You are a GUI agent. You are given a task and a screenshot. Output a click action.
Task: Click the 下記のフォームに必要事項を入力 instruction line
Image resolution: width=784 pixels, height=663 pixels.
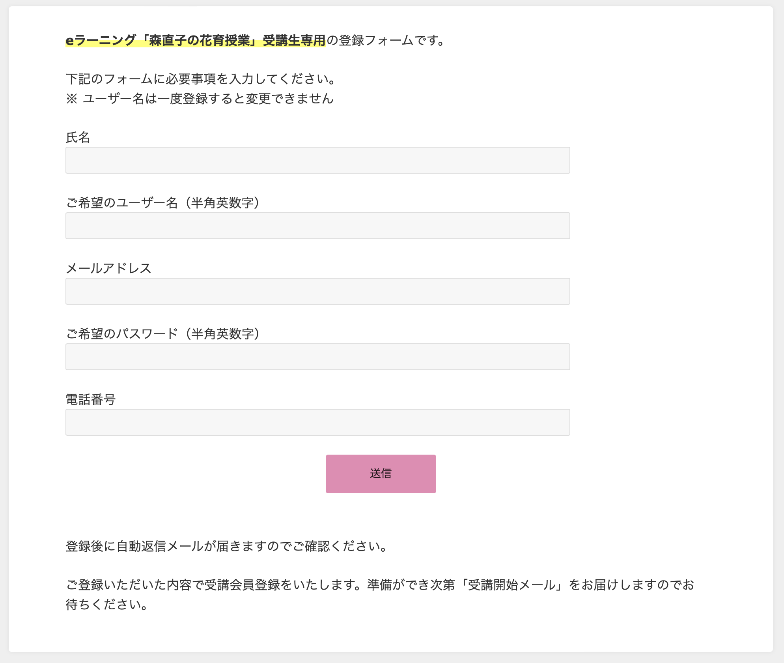[x=200, y=79]
